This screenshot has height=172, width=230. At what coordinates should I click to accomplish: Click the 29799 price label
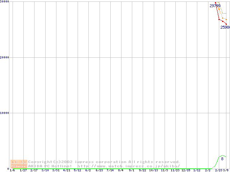[x=215, y=6]
